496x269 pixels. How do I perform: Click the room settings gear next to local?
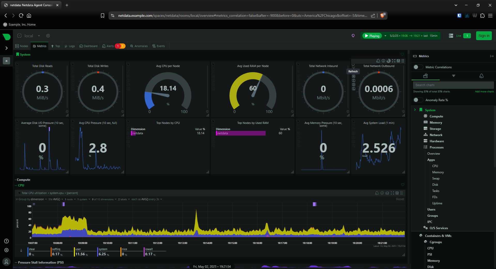coord(48,36)
